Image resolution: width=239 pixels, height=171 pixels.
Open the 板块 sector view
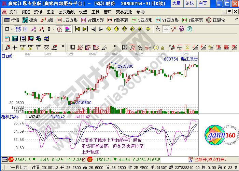pyautogui.click(x=30, y=20)
